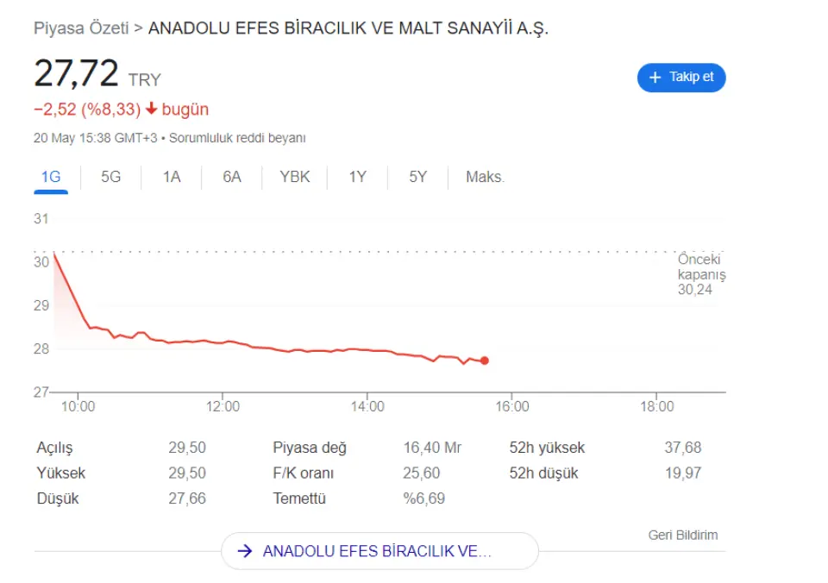Click the red down arrow near bugün

point(151,110)
